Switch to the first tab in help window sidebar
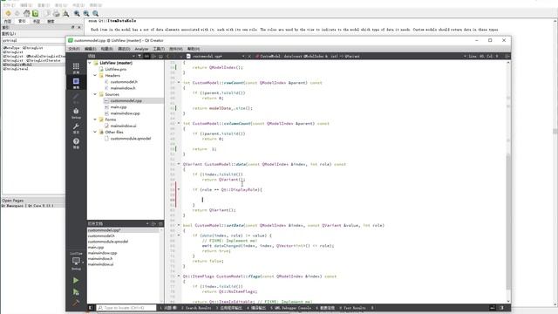 coord(8,21)
